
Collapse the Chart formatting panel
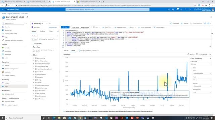coord(210,59)
